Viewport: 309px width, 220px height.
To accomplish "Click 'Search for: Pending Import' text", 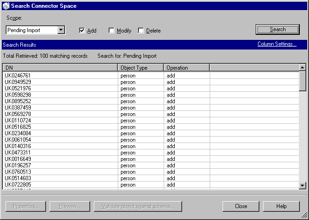I will [x=127, y=56].
